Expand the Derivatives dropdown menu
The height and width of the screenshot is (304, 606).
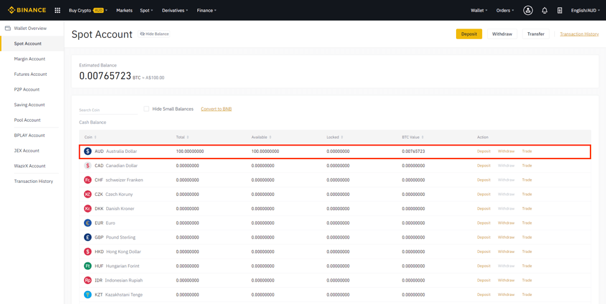coord(175,11)
